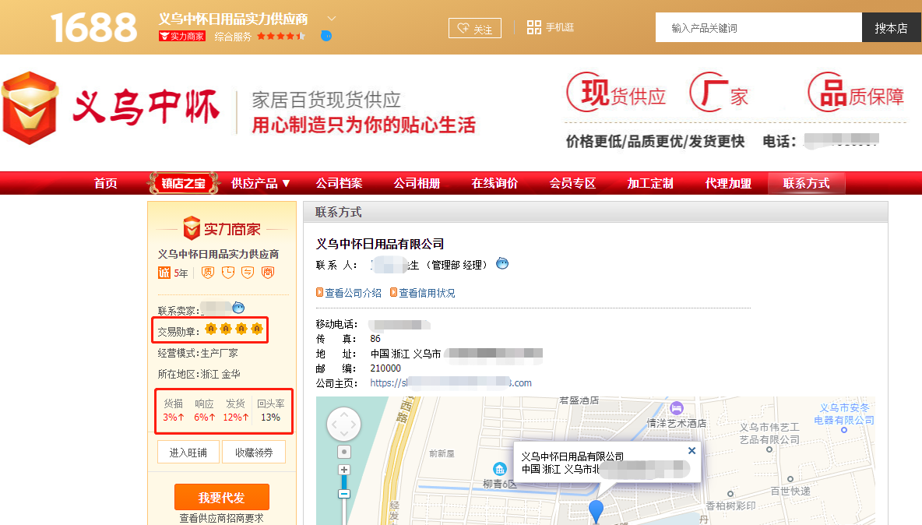Open Wangwang icon beside 管理部 经理
Screen dimensions: 922x525
pos(502,263)
